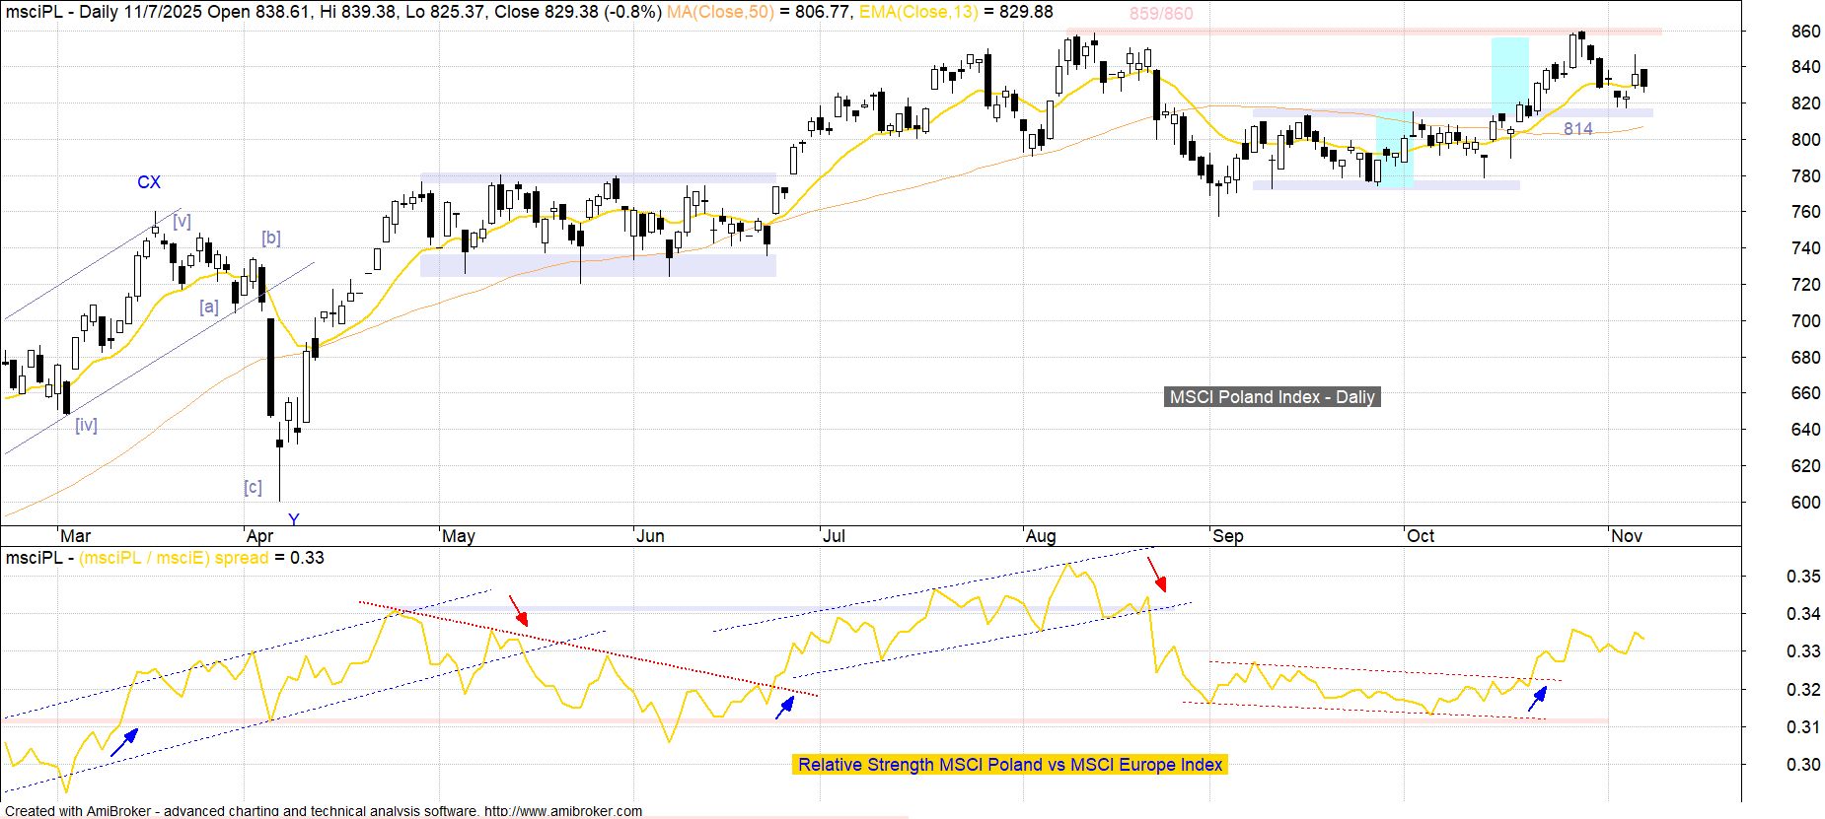The height and width of the screenshot is (819, 1825).
Task: Click the 814 support level label
Action: coord(1577,129)
